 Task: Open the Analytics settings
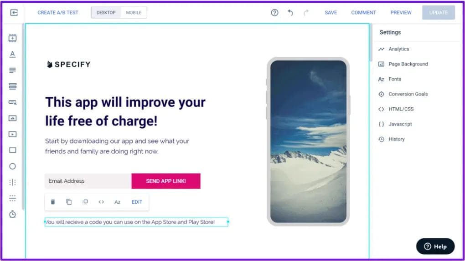(x=398, y=49)
